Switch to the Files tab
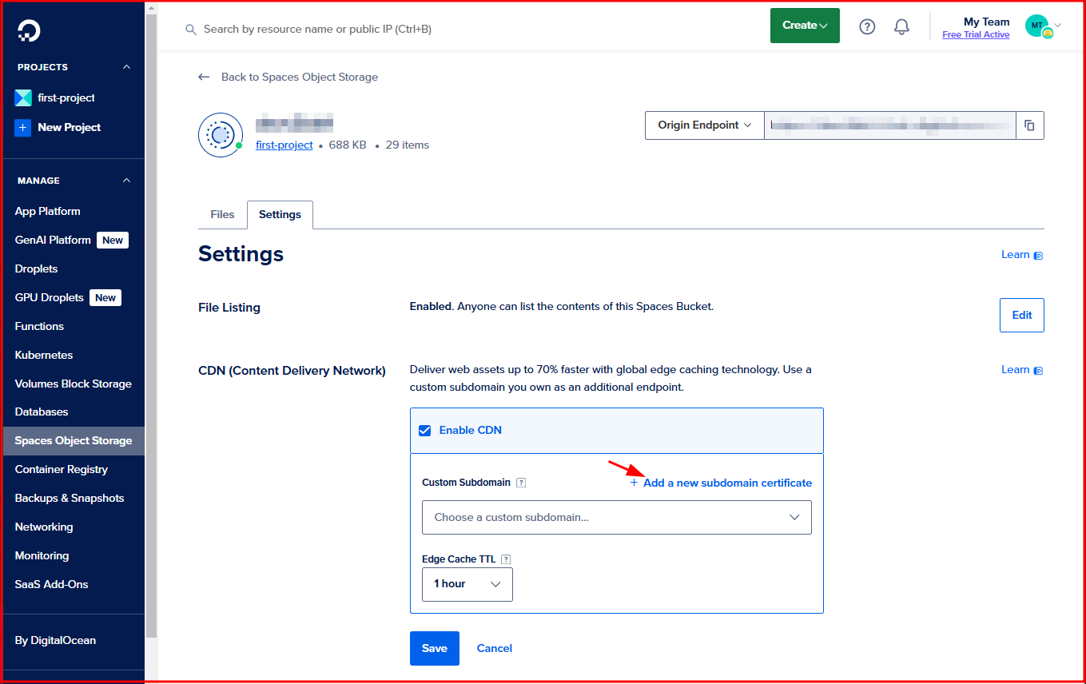Viewport: 1086px width, 684px height. [x=222, y=214]
